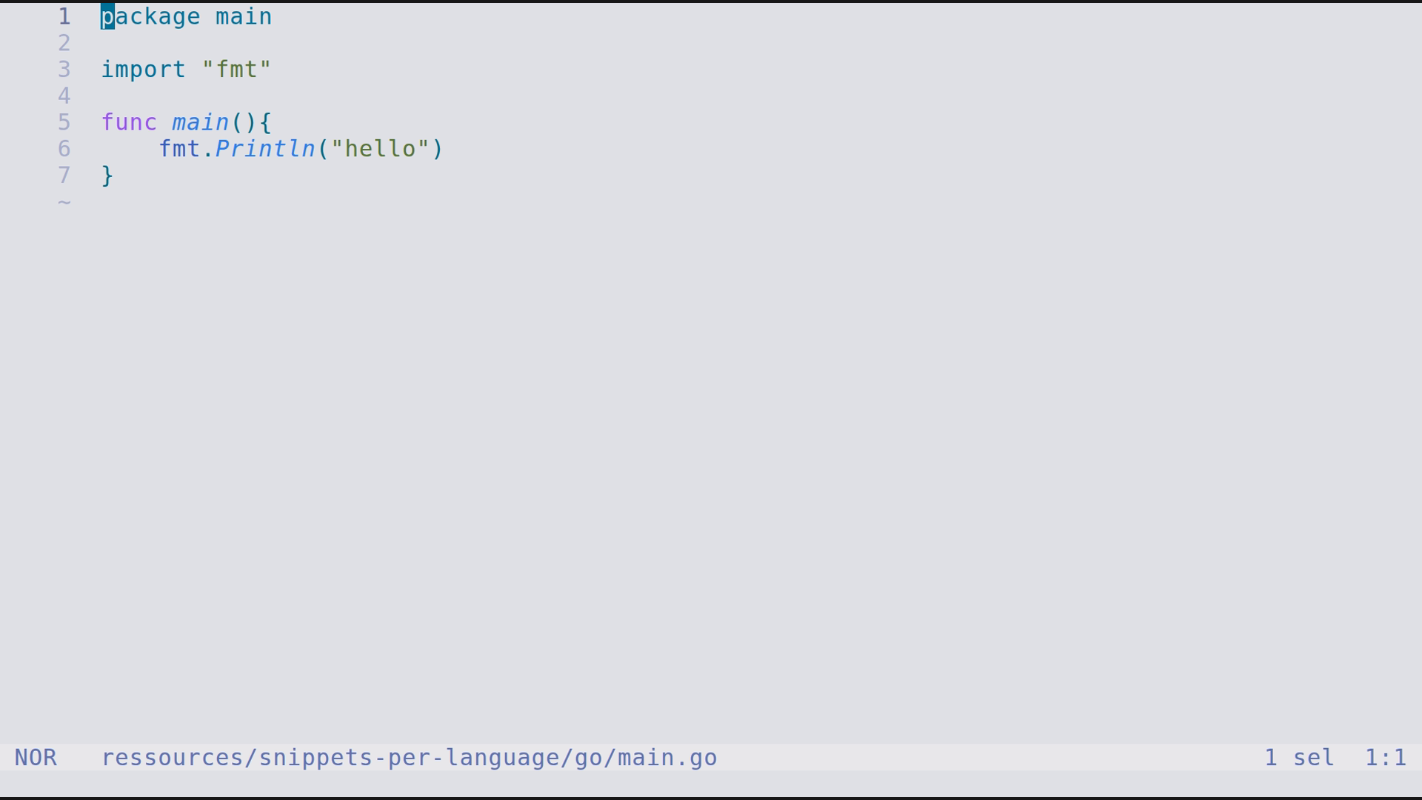Click the 1:1 cursor position indicator

coord(1386,758)
